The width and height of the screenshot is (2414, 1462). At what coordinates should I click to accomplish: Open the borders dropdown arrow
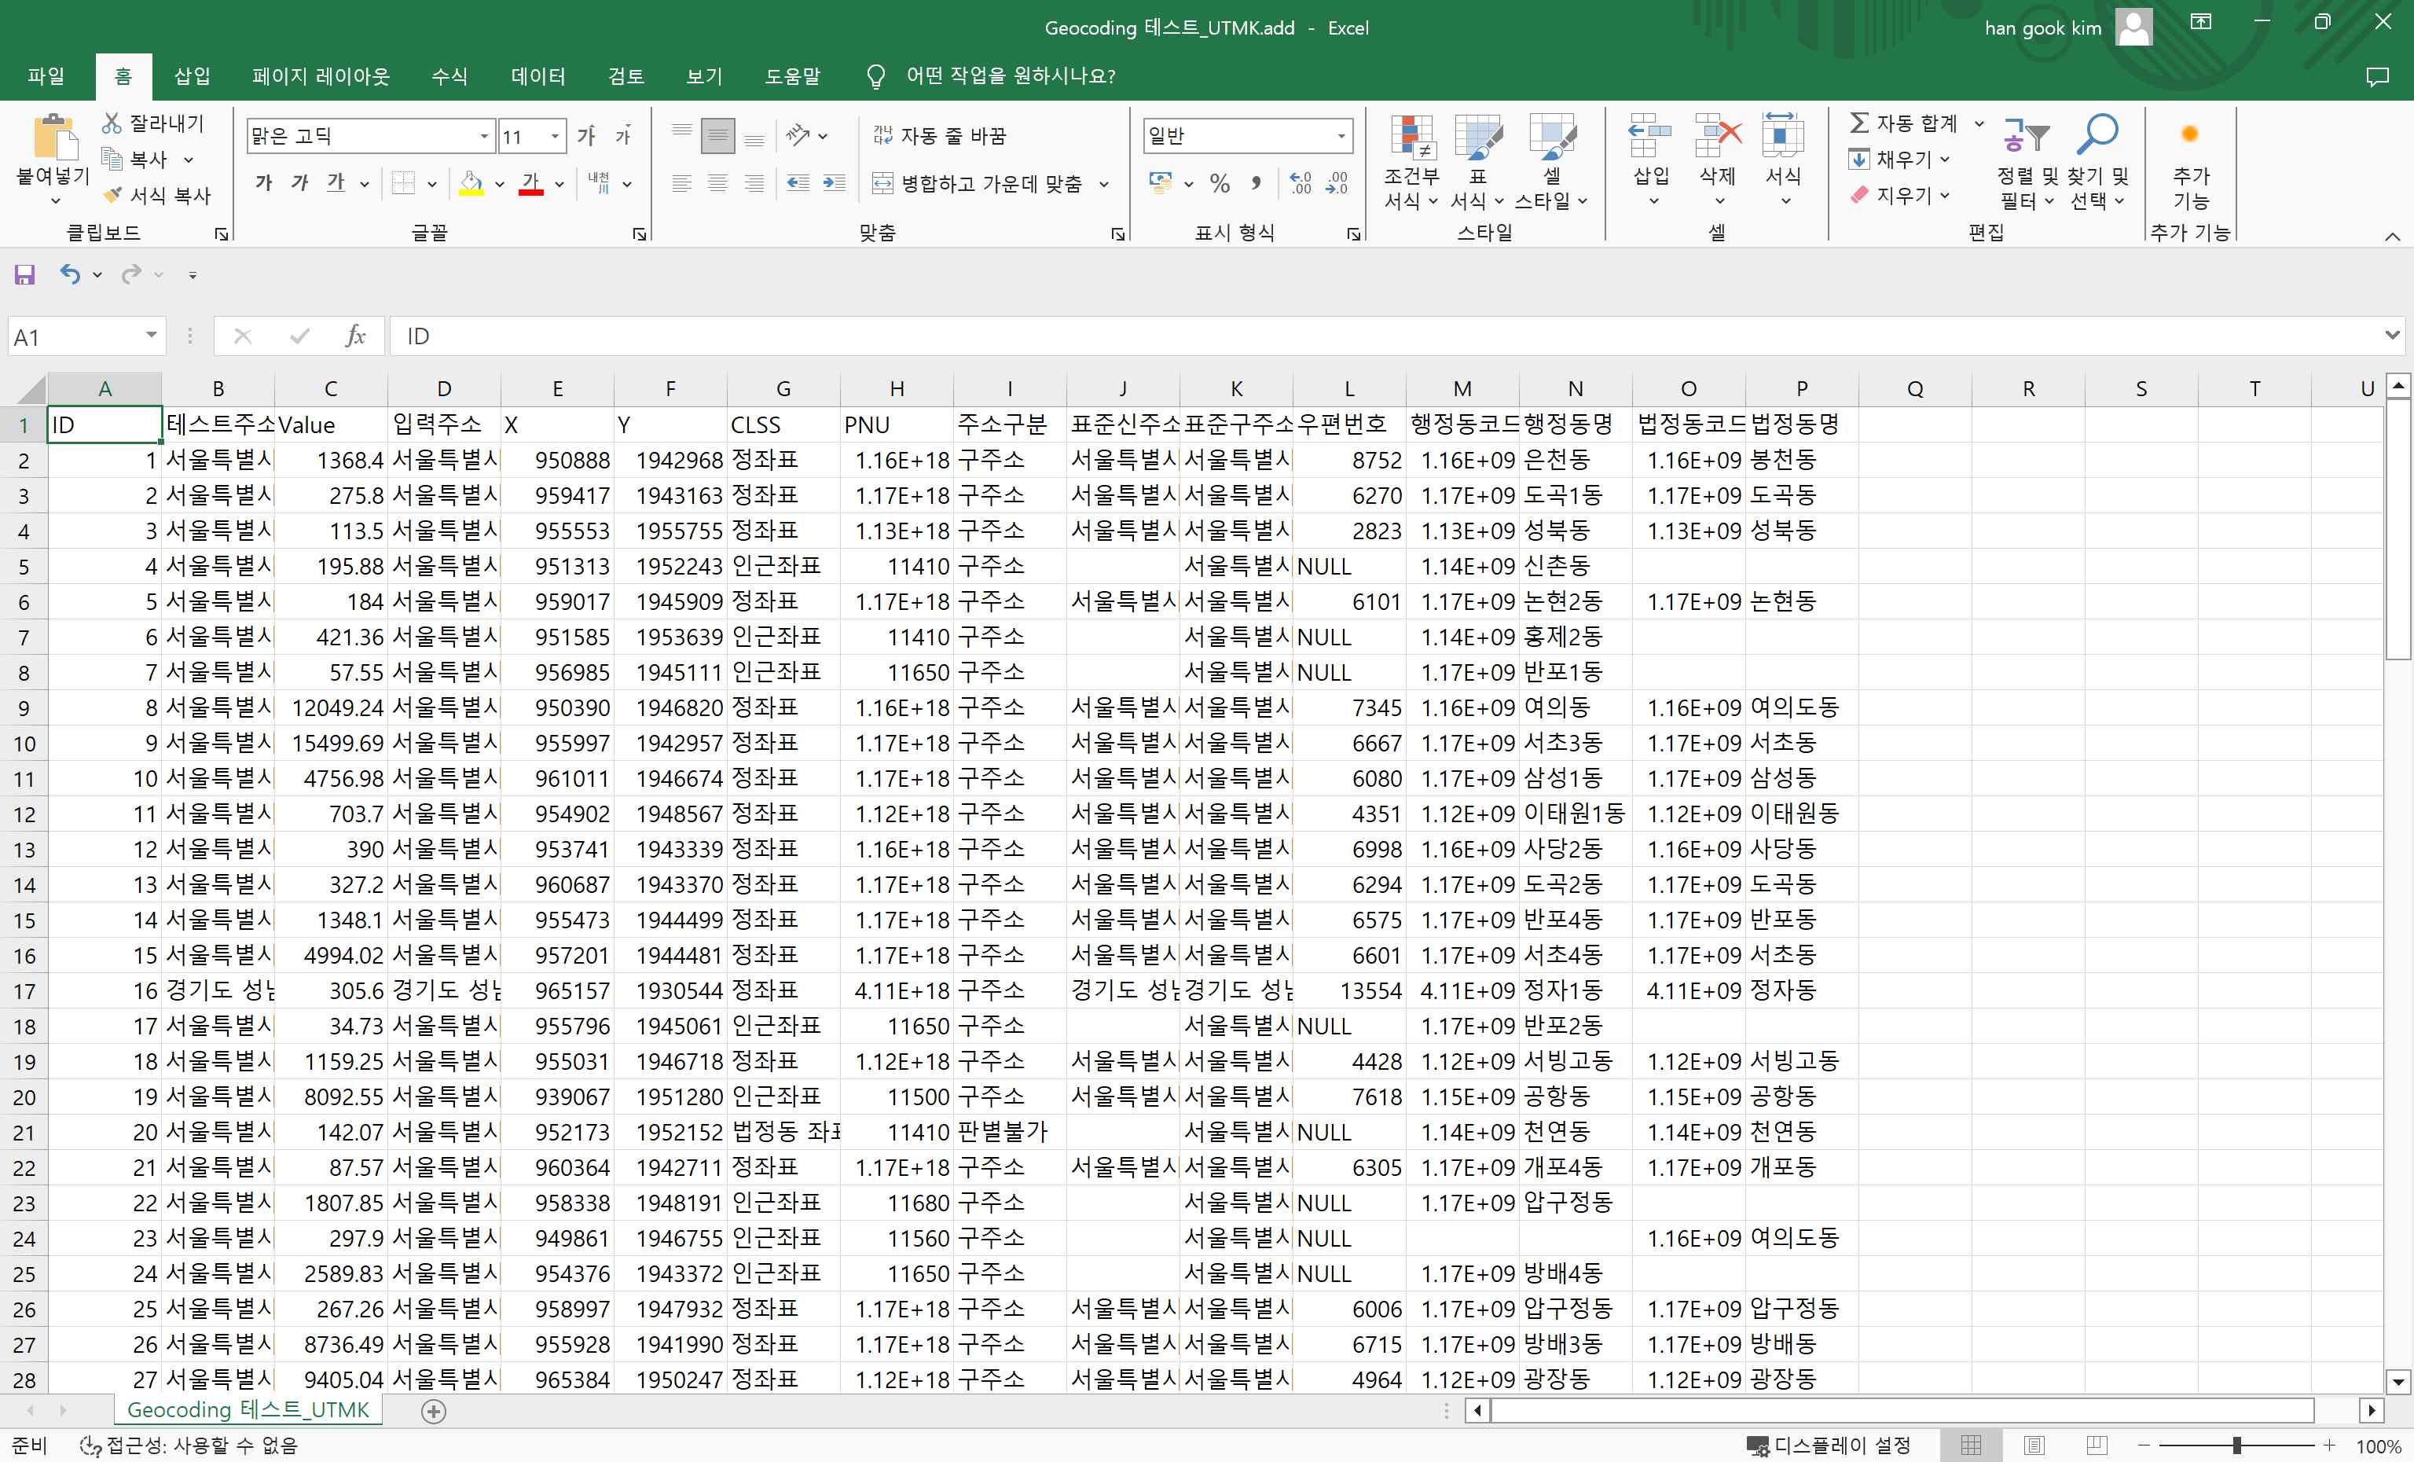(431, 183)
